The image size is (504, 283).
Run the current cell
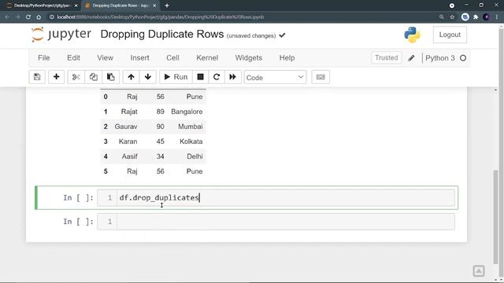pos(176,77)
